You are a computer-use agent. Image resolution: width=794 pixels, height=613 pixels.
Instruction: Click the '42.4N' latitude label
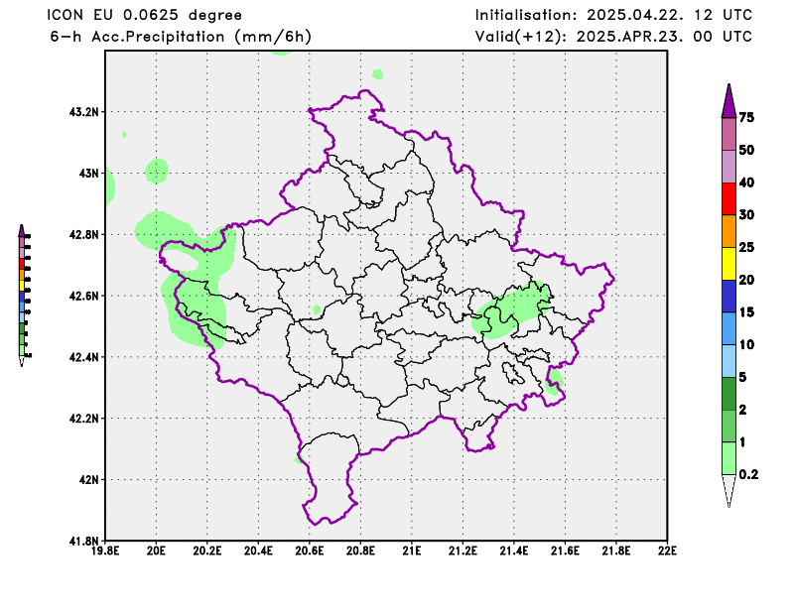(x=84, y=357)
